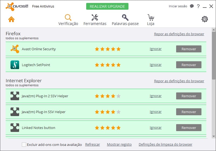Image resolution: width=216 pixels, height=151 pixels.
Task: Click Iniciar sessão to sign in
Action: (x=178, y=6)
